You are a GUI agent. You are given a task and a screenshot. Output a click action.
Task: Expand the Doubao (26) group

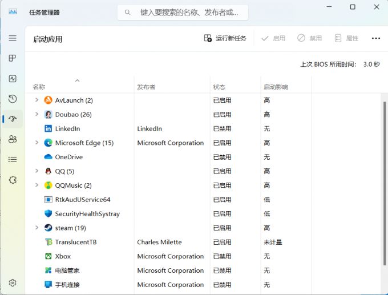click(x=37, y=114)
